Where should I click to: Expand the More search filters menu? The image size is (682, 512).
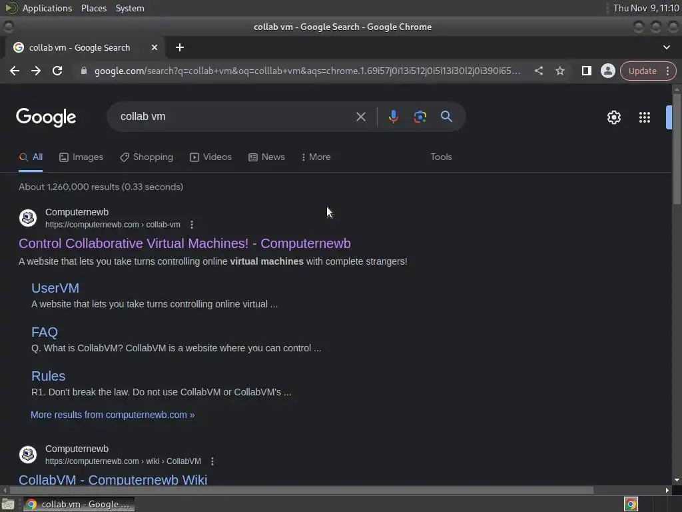point(316,157)
